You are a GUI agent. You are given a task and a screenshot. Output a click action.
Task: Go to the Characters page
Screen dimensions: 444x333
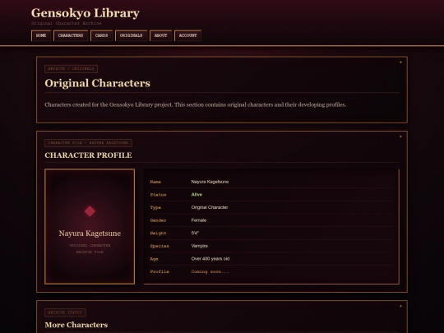point(71,35)
